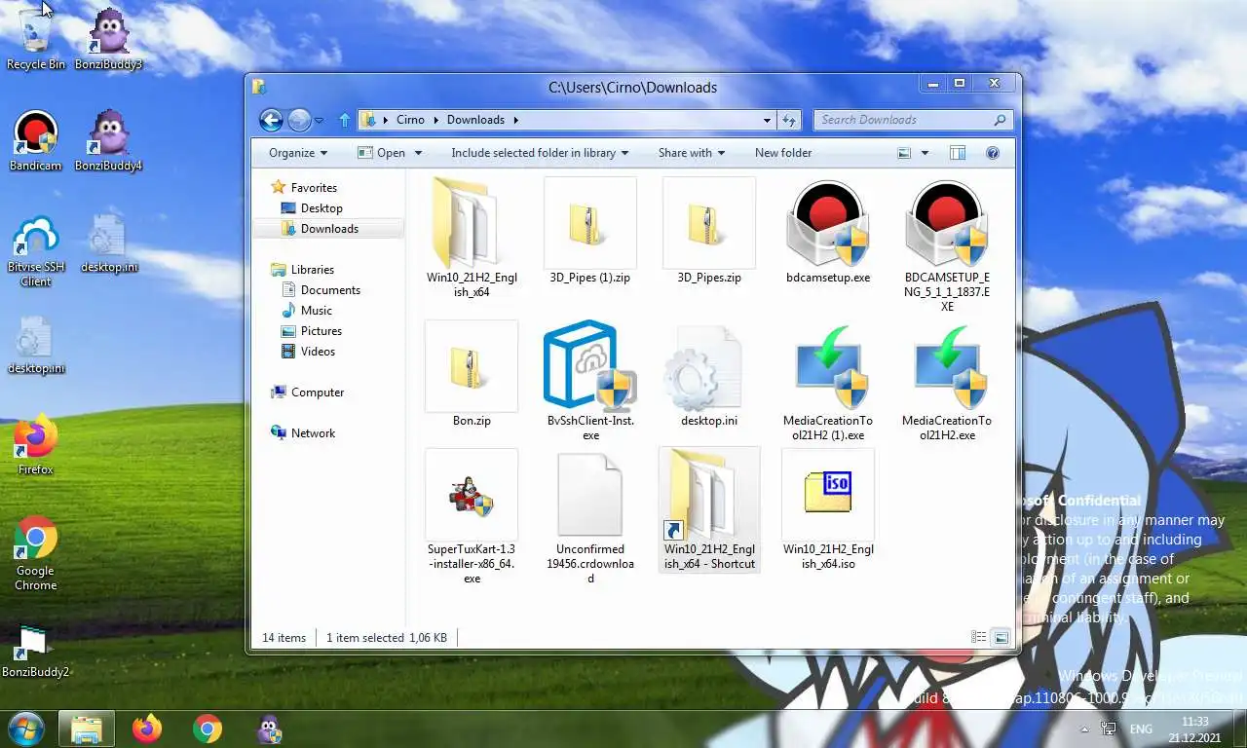
Task: Open Include selected folder in library menu
Action: click(540, 153)
